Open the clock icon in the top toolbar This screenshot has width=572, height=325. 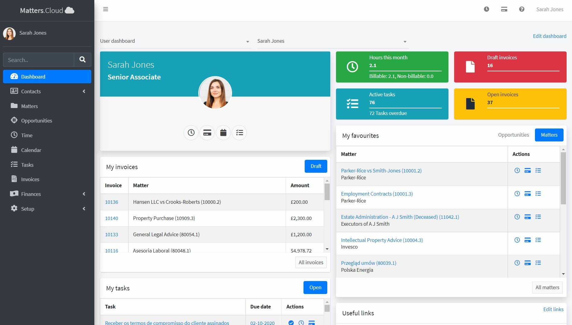point(486,9)
